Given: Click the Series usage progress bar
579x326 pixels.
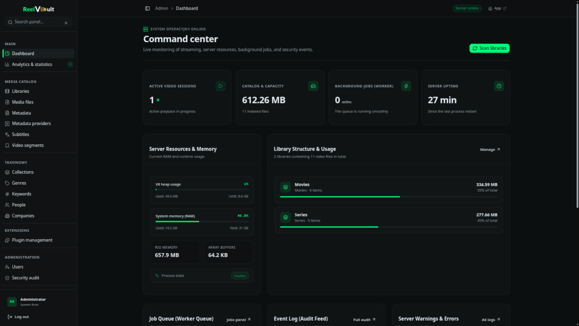Looking at the screenshot, I should pyautogui.click(x=389, y=227).
